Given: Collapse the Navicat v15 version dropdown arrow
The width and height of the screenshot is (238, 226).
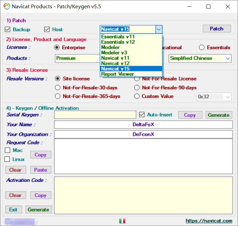Looking at the screenshot, I should coord(159,29).
